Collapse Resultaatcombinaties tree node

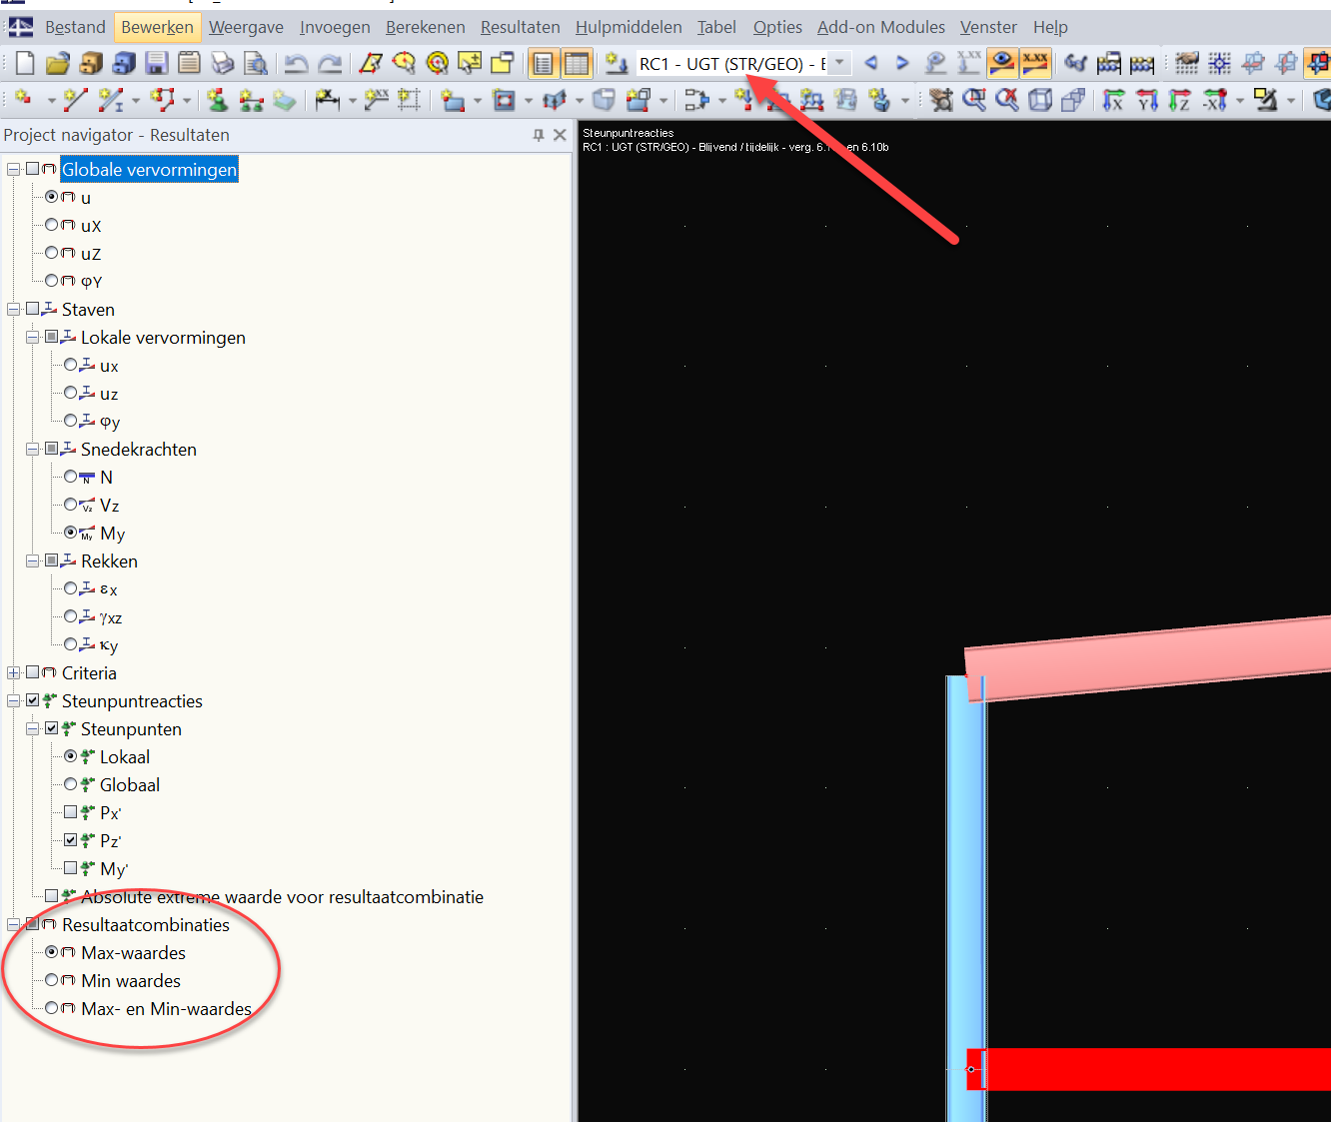(x=14, y=925)
